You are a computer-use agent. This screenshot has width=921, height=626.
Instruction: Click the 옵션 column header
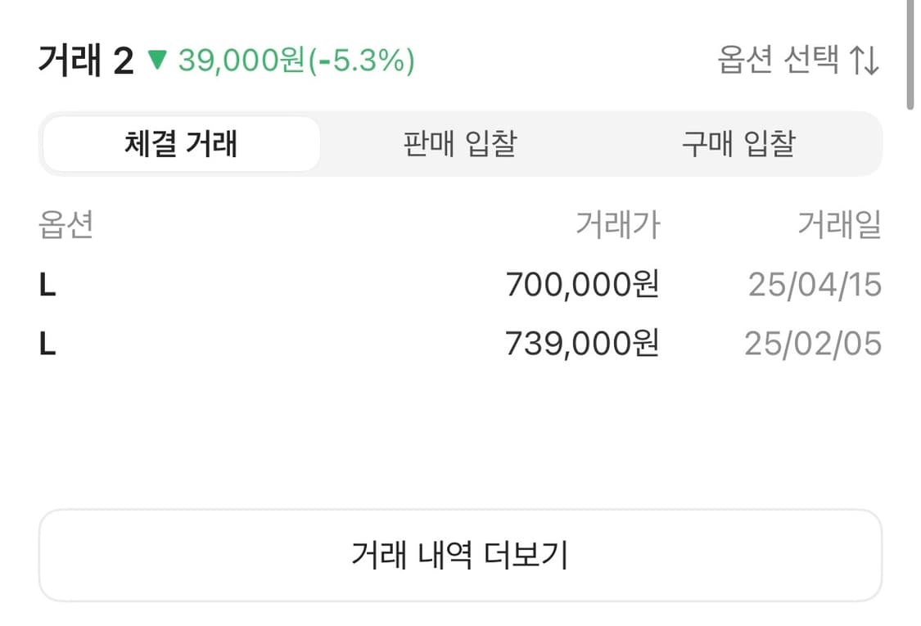click(65, 227)
